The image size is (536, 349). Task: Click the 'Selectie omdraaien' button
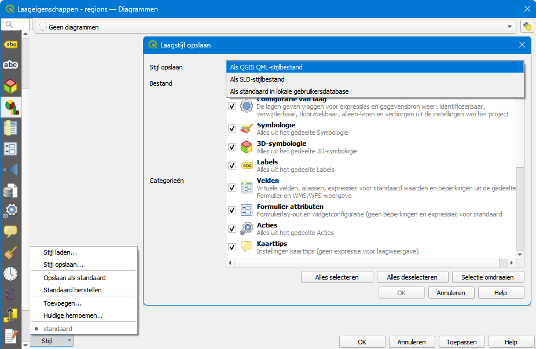(488, 277)
